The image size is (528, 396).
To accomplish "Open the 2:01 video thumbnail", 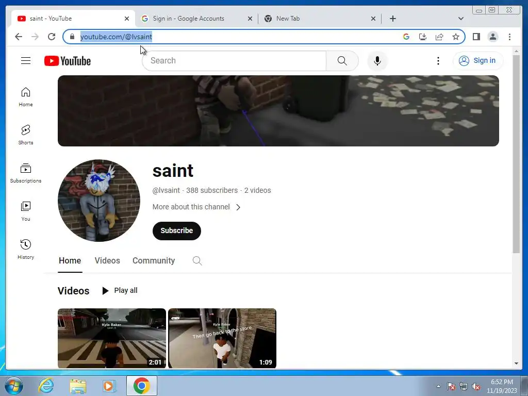I will click(x=112, y=338).
